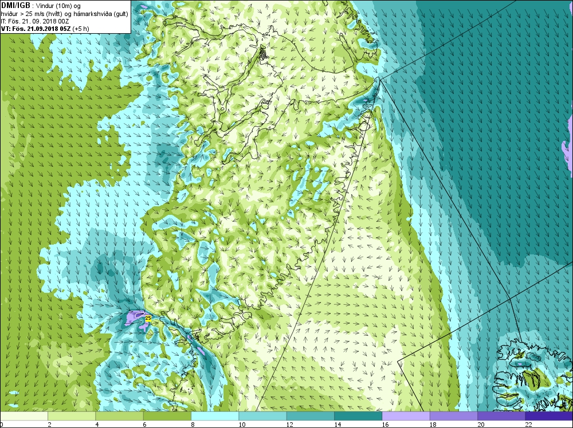Click the scale value 6

145,425
